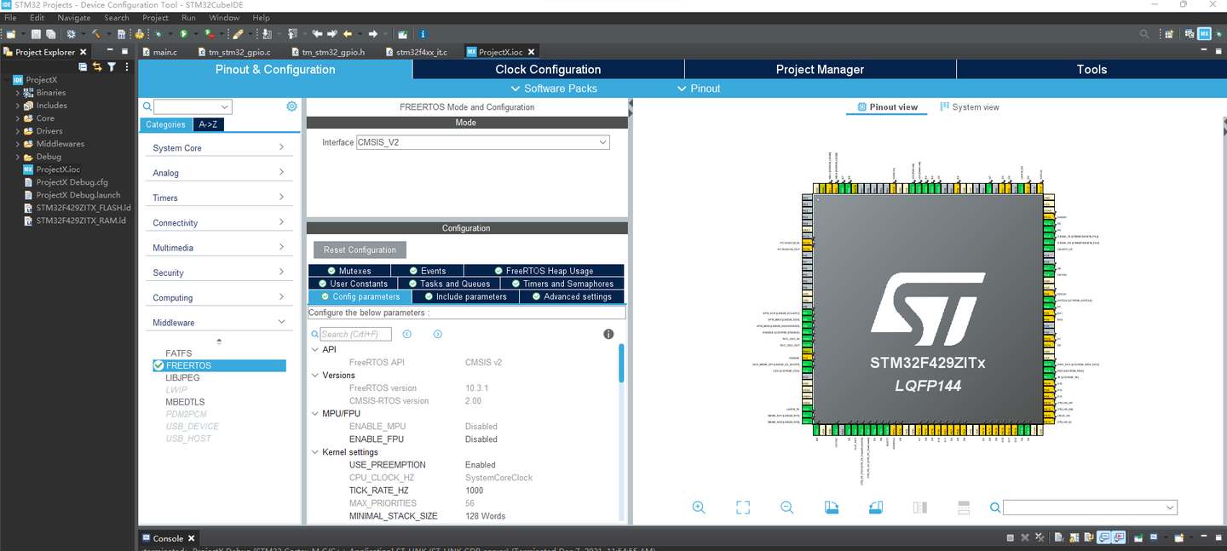Click the Reset Configuration button
Viewport: 1227px width, 551px height.
click(x=359, y=250)
